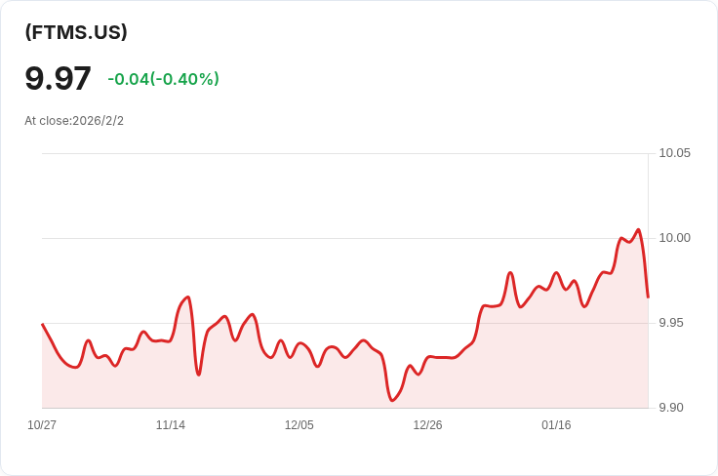Viewport: 718px width, 476px height.
Task: Click the 9.97 closing price
Action: (58, 79)
